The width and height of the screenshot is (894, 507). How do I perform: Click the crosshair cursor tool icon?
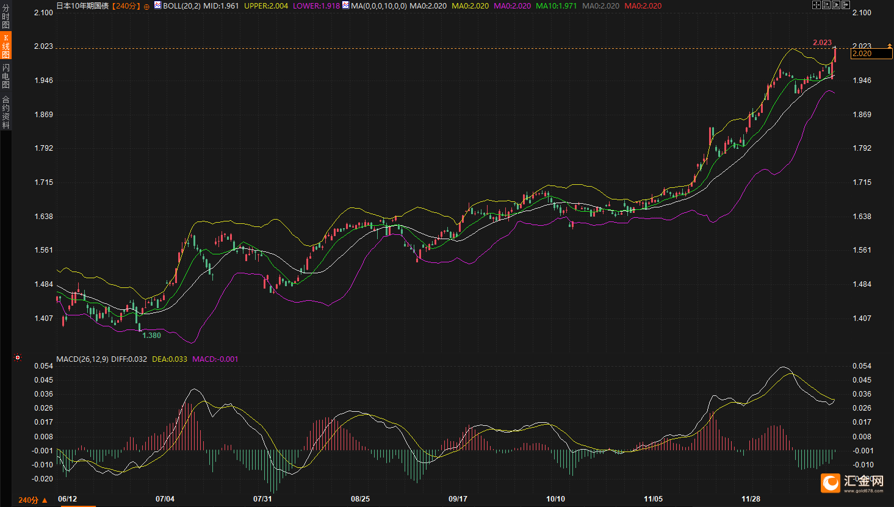816,5
